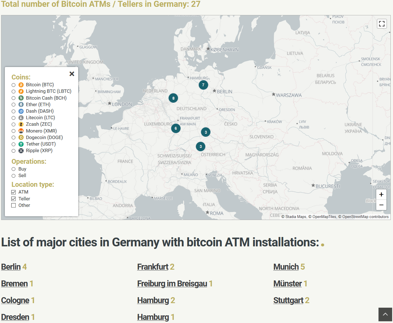Open the Frankfurt city link
Image resolution: width=393 pixels, height=323 pixels.
coord(153,267)
